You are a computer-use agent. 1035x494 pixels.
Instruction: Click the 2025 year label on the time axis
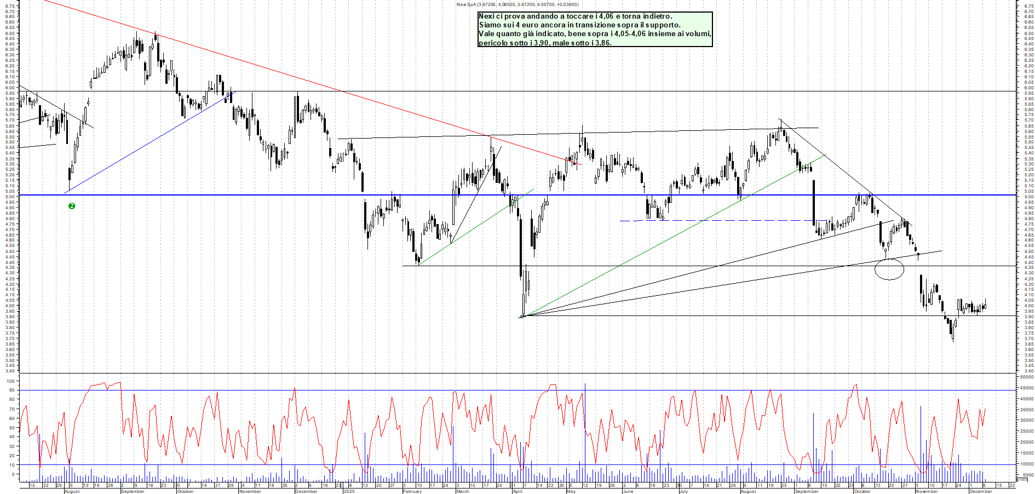pos(349,491)
